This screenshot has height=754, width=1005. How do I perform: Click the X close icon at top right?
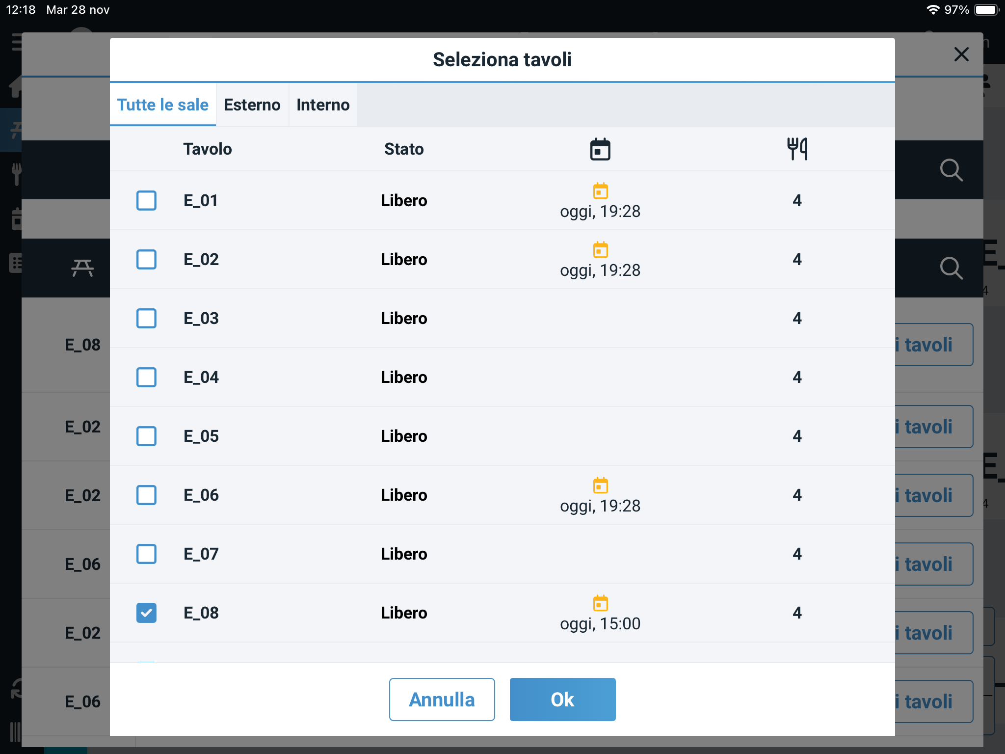coord(961,54)
